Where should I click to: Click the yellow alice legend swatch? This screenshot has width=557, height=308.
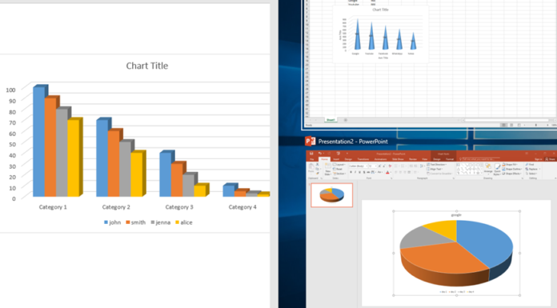(177, 222)
